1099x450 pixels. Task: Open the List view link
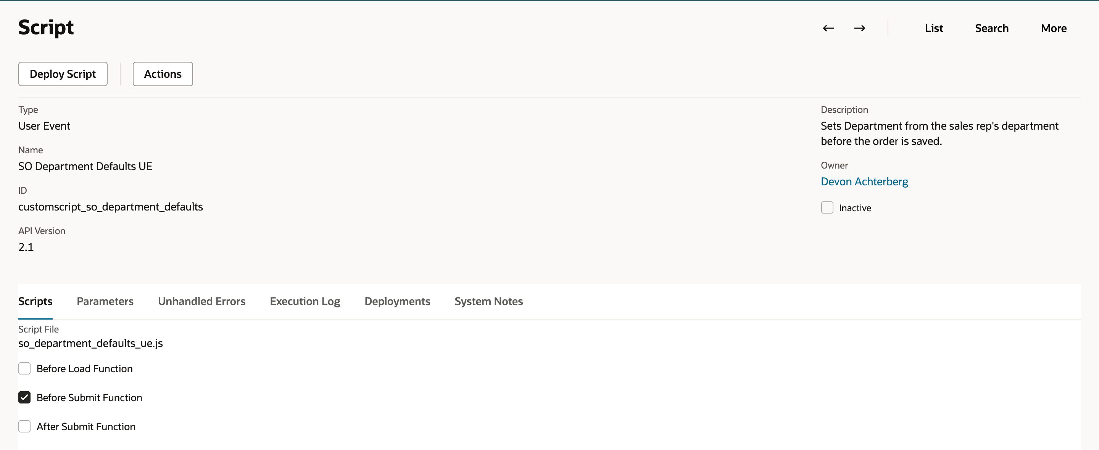pyautogui.click(x=933, y=28)
